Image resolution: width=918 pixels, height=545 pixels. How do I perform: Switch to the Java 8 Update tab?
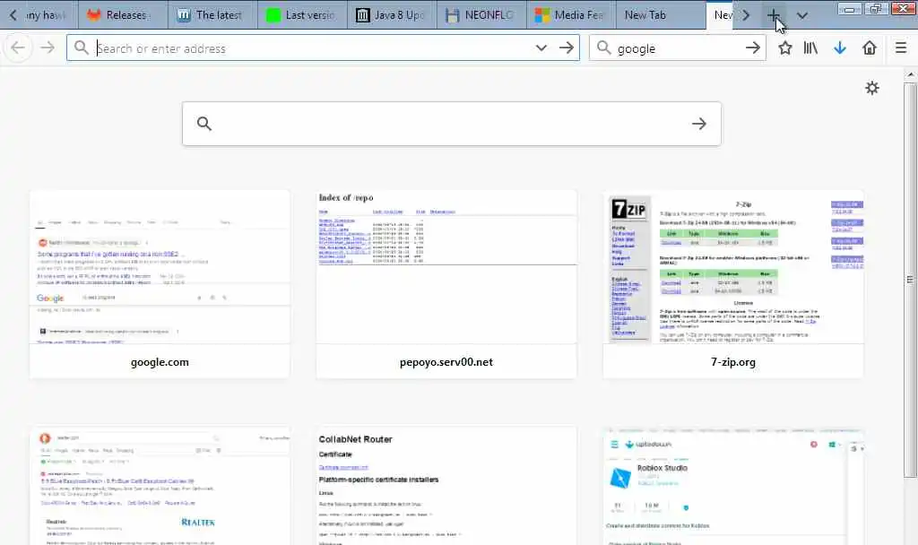[392, 15]
